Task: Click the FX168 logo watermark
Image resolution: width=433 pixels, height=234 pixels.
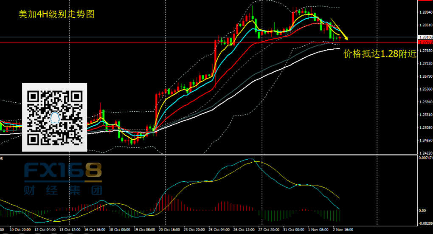Action: tap(62, 171)
